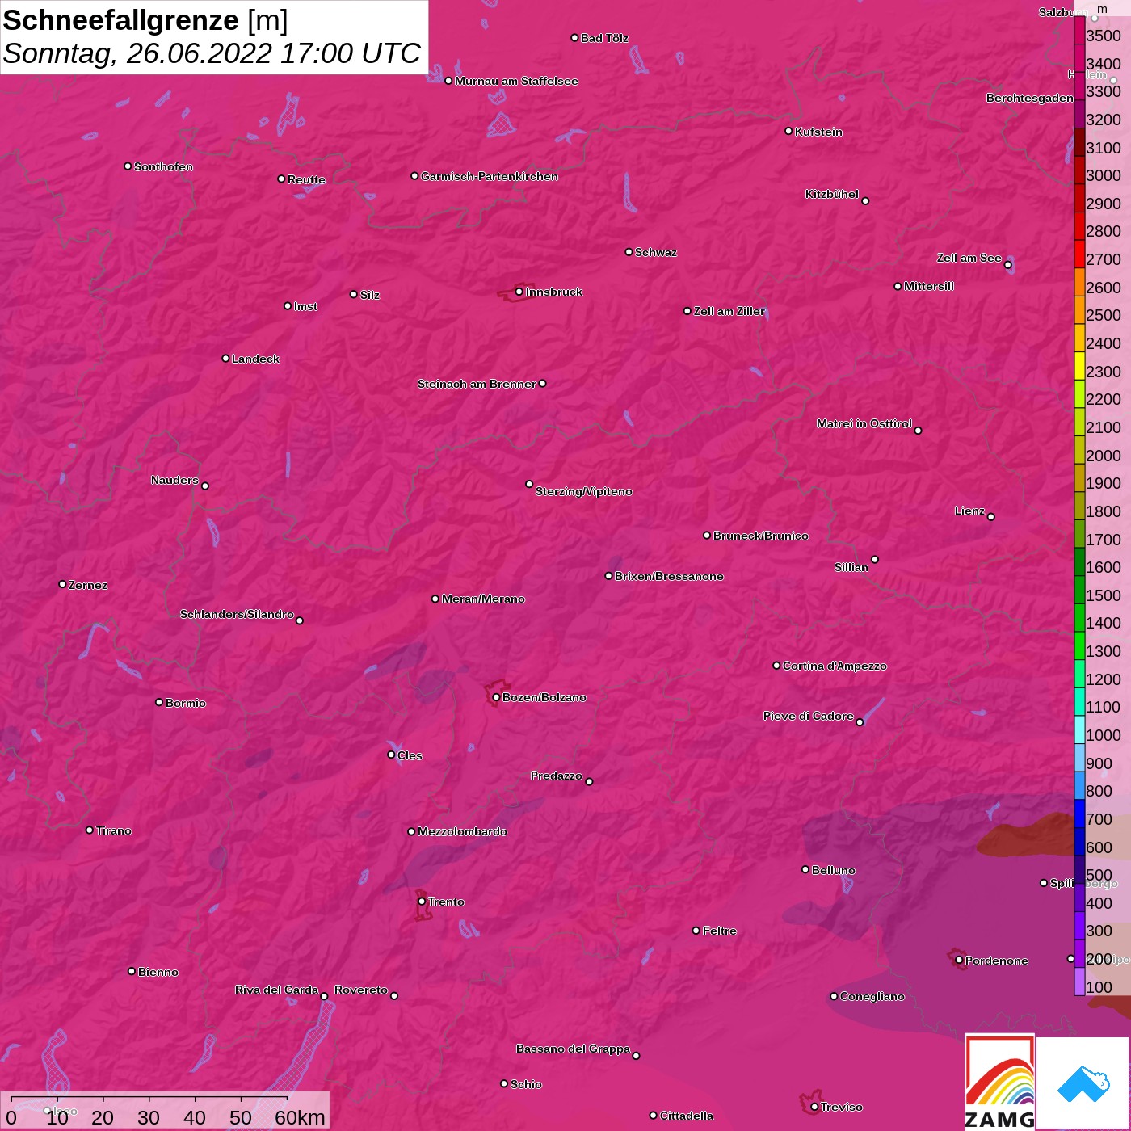1131x1131 pixels.
Task: Click the date Sonntag, 26.06.2022 17:00 UTC
Action: (212, 53)
